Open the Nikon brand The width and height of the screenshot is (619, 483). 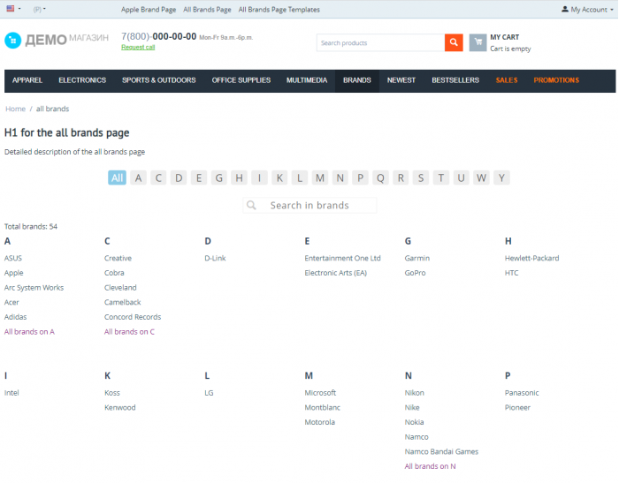415,393
